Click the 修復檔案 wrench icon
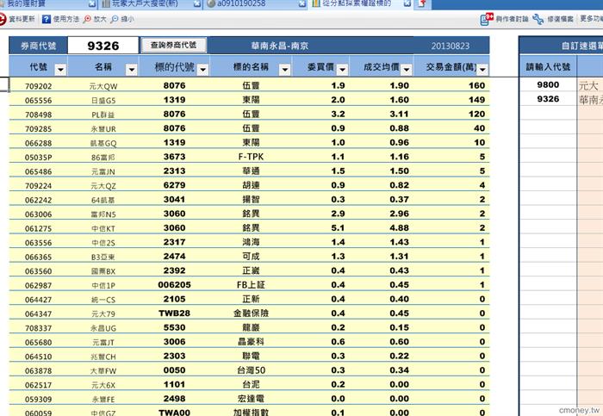The width and height of the screenshot is (603, 416). tap(538, 19)
